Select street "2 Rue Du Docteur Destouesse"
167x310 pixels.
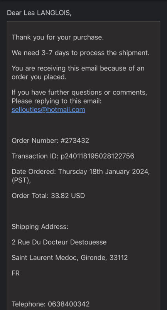(x=59, y=242)
